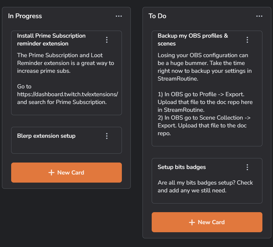
Task: Click the To Do column title
Action: [157, 16]
